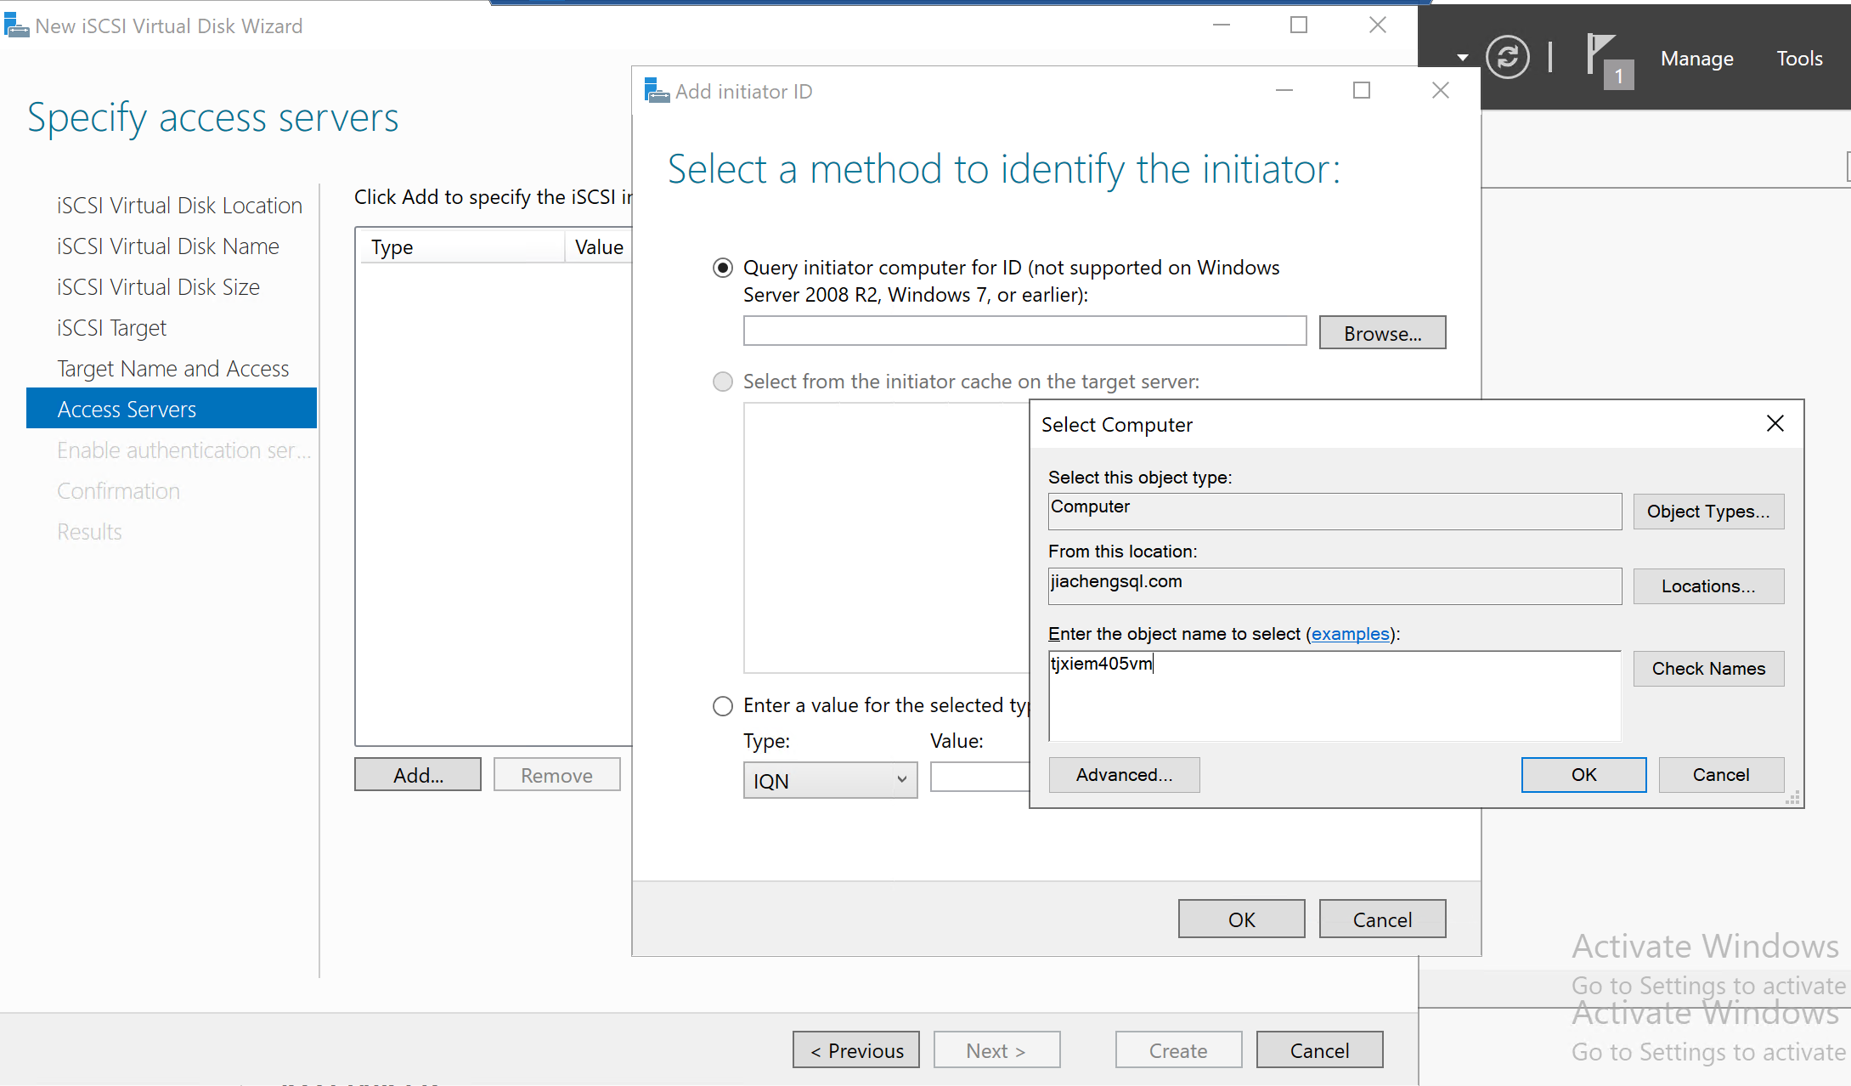Close the Select Computer dialog
The image size is (1851, 1086).
(1775, 424)
